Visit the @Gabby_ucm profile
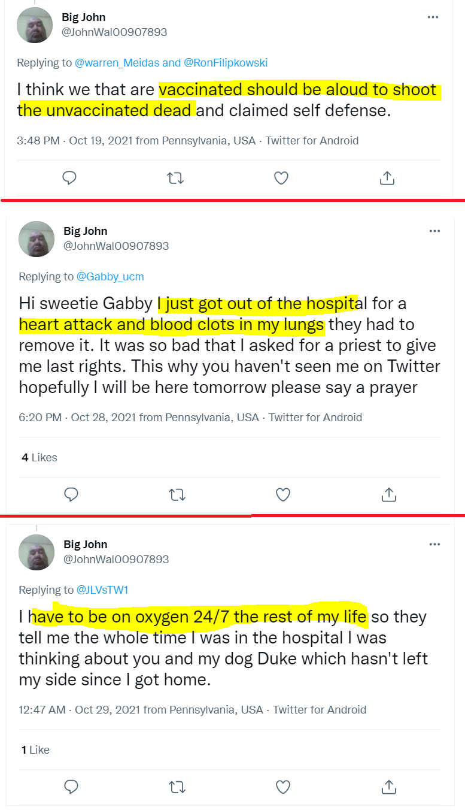The width and height of the screenshot is (465, 810). click(110, 276)
